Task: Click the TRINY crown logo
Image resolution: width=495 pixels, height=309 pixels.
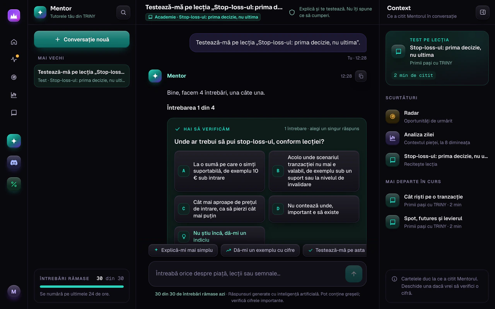Action: tap(14, 15)
